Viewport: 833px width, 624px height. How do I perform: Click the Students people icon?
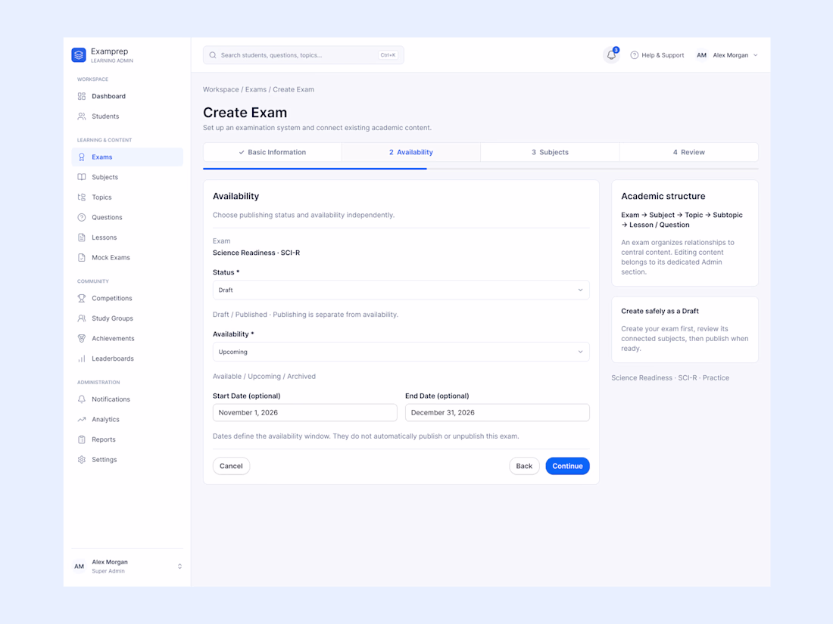click(82, 116)
